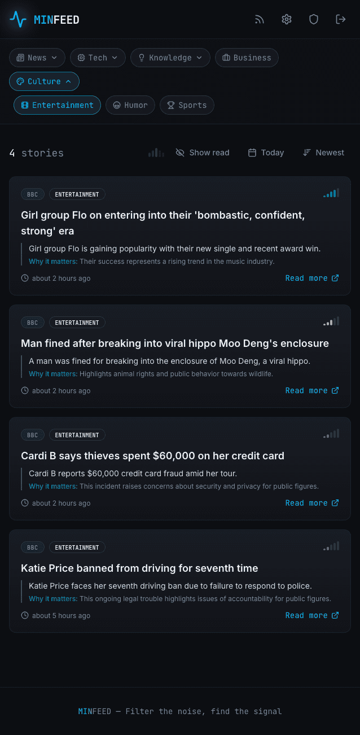Image resolution: width=360 pixels, height=735 pixels.
Task: Open the RSS feed icon
Action: [260, 20]
